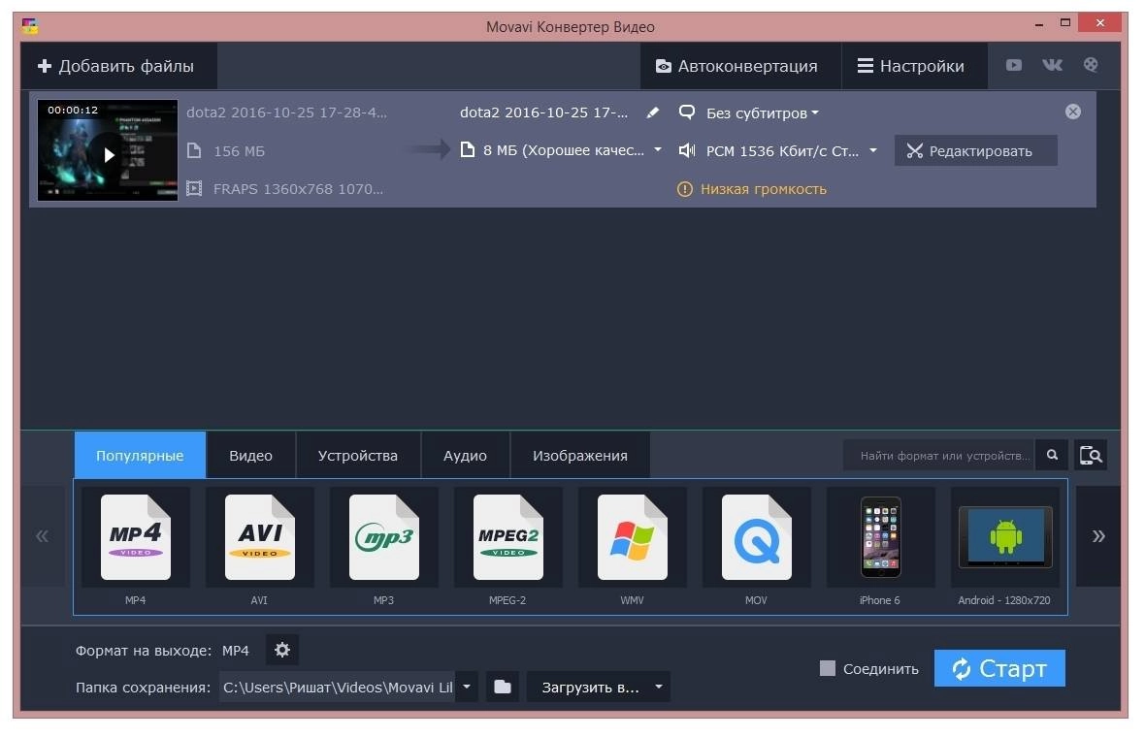Browse for save folder with folder icon
This screenshot has width=1145, height=737.
coord(503,688)
